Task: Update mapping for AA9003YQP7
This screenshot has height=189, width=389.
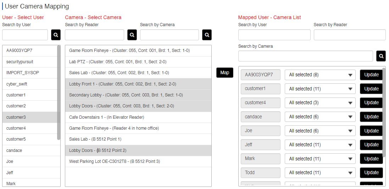Action: 371,75
